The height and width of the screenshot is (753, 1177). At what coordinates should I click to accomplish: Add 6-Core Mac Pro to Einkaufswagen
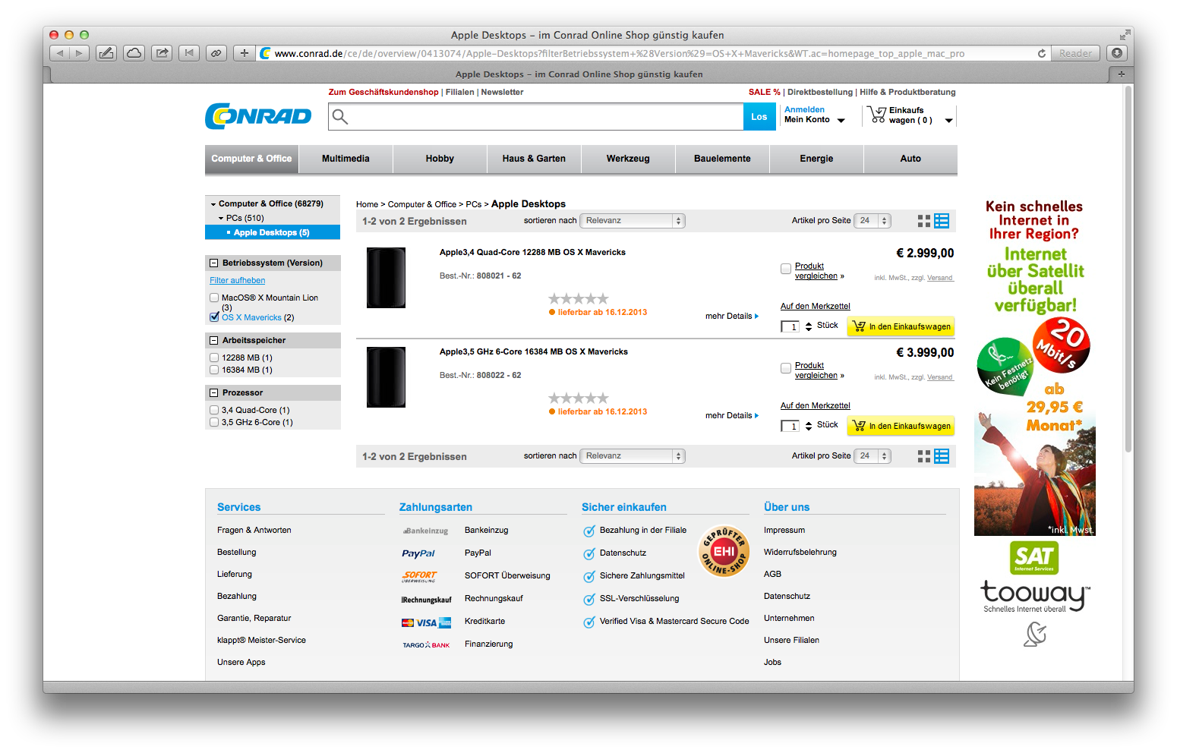click(901, 426)
